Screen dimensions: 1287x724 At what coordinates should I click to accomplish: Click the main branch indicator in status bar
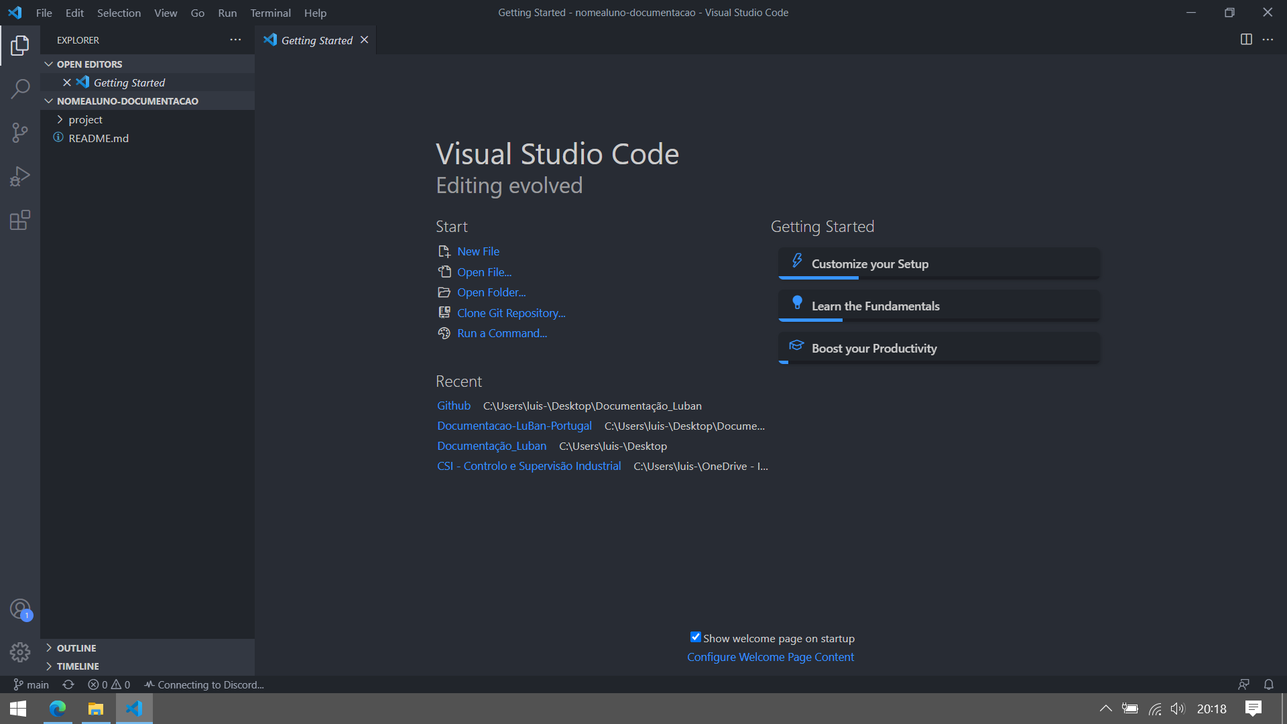tap(32, 684)
